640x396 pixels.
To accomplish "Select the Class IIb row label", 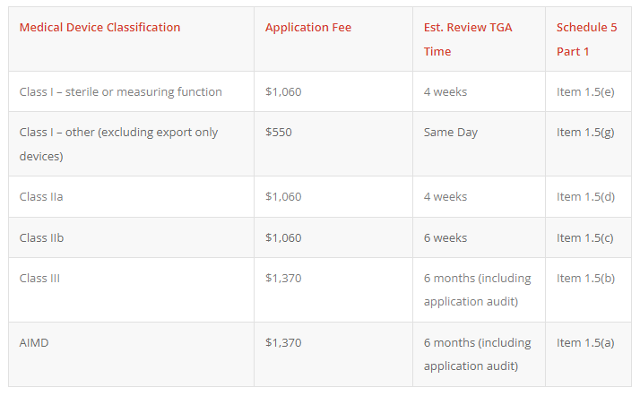I will click(x=41, y=237).
